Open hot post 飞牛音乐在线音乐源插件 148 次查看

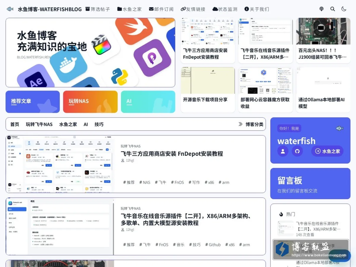coord(311,229)
